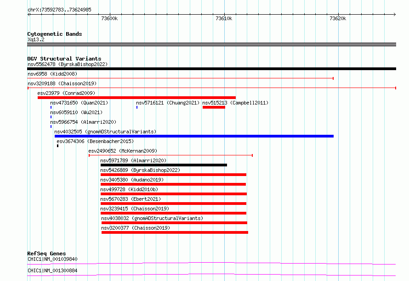The width and height of the screenshot is (409, 281).
Task: Open the nsv4032505 (gnomADStructuralVariants) label
Action: click(x=105, y=132)
